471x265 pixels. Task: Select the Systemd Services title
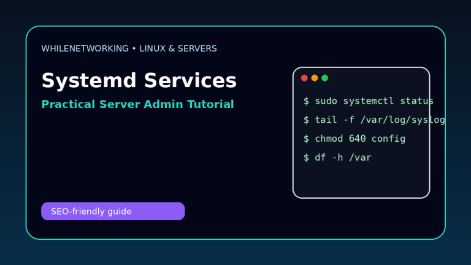[139, 80]
